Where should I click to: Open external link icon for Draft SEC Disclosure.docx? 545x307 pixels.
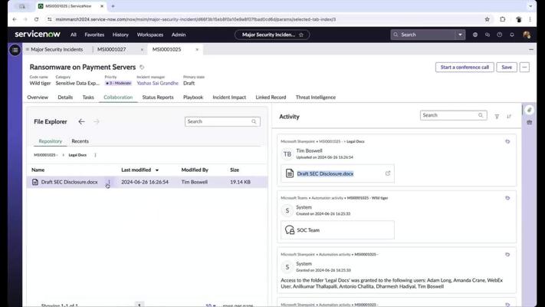[x=388, y=173]
